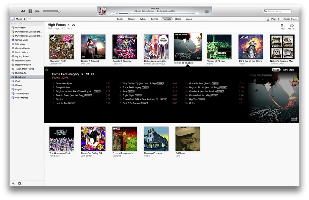Image resolution: width=309 pixels, height=200 pixels.
Task: Shuffle the Force Fed Imagery album
Action: pyautogui.click(x=87, y=74)
